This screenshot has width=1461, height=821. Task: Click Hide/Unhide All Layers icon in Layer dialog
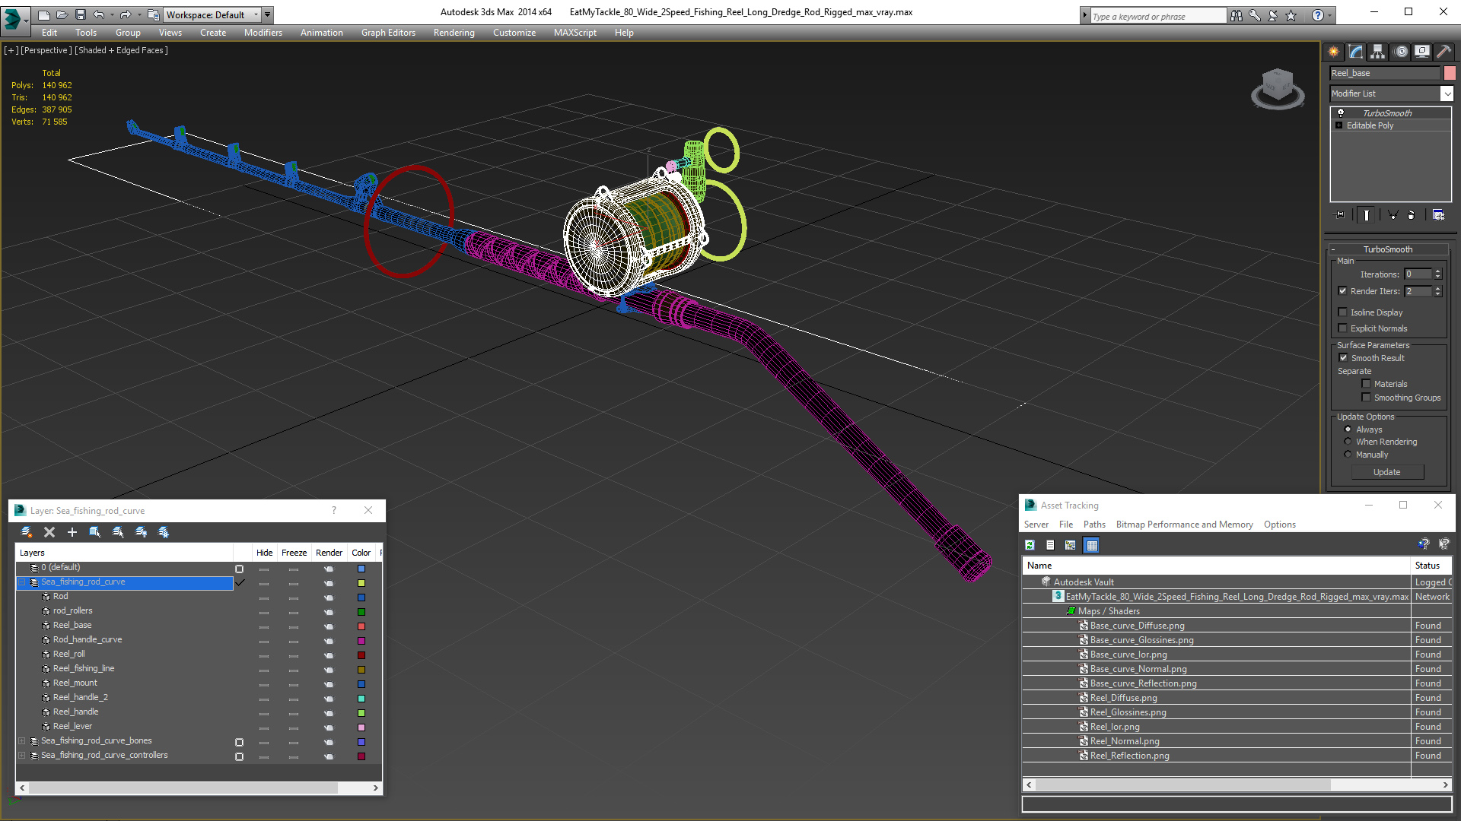(x=141, y=532)
